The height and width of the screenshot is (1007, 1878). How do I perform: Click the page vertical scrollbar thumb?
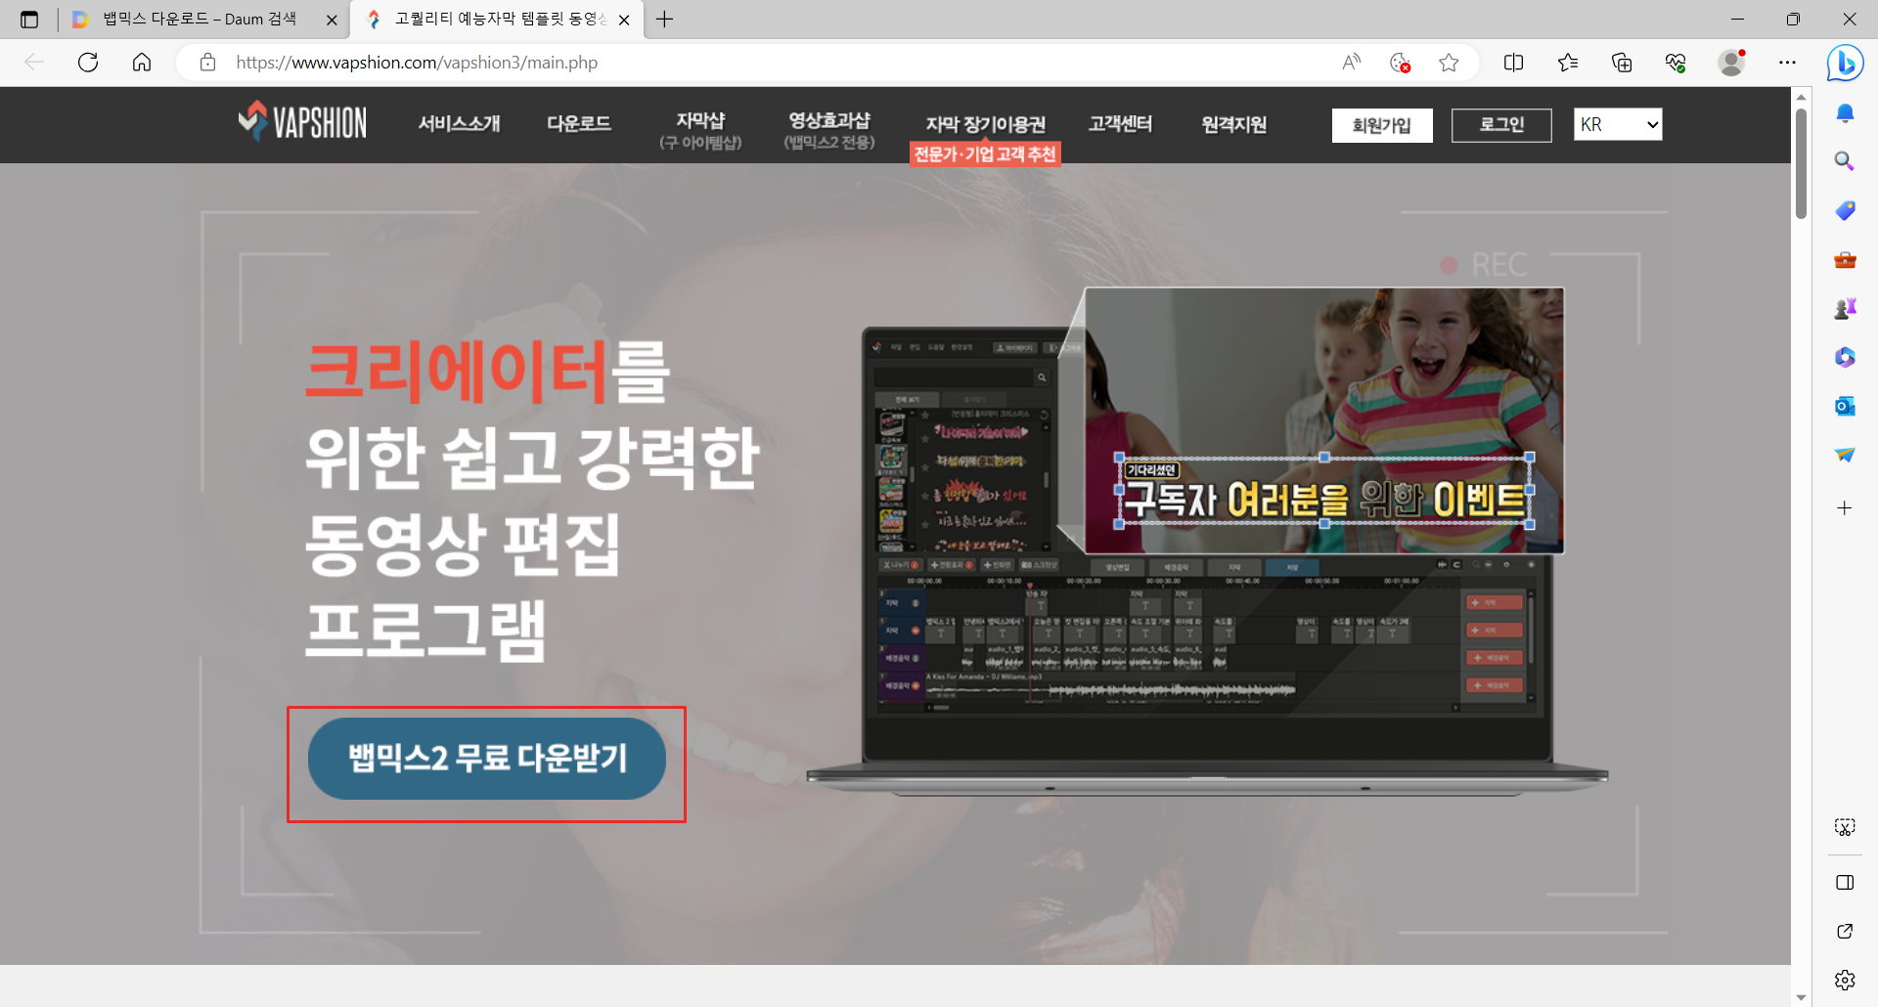(x=1801, y=163)
